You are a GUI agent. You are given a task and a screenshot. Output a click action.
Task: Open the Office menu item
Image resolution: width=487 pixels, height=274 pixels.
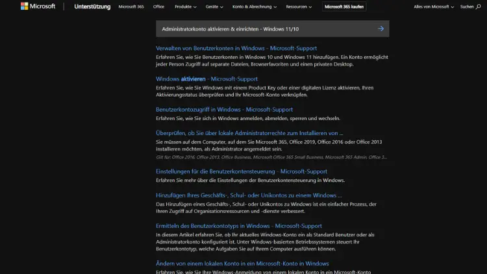(158, 6)
